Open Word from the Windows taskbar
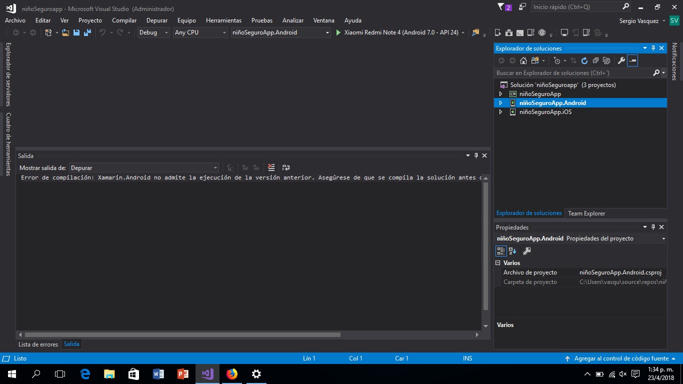683x384 pixels. [158, 373]
